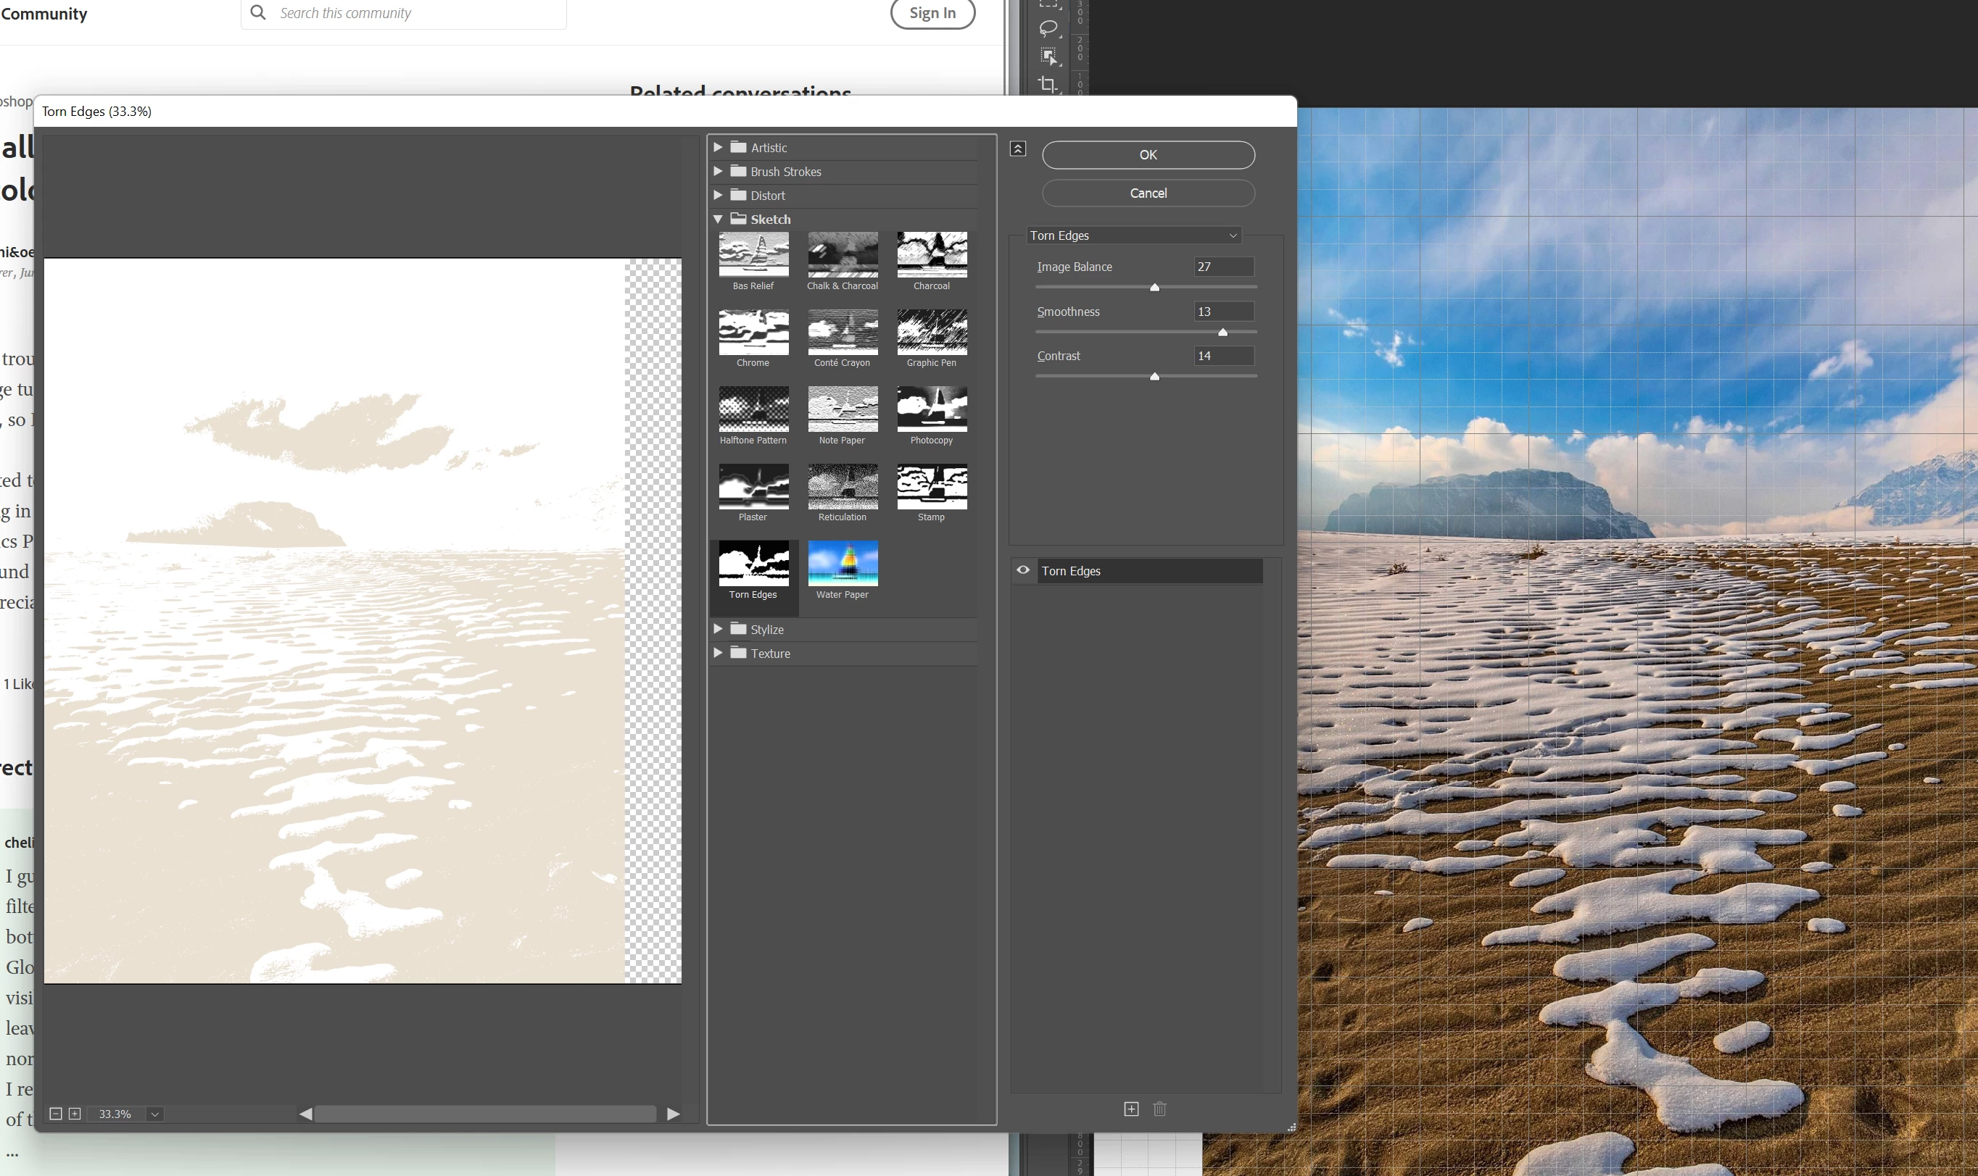Select the Object Selection tool
This screenshot has width=1978, height=1176.
pyautogui.click(x=1048, y=57)
